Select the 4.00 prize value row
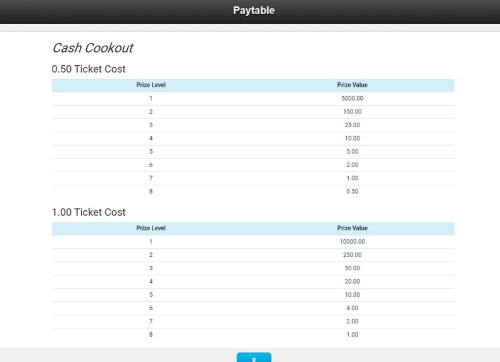This screenshot has height=362, width=500. [x=253, y=308]
